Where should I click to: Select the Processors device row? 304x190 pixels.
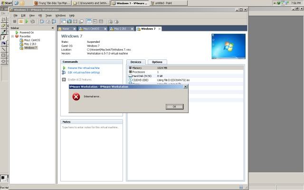tap(186, 72)
